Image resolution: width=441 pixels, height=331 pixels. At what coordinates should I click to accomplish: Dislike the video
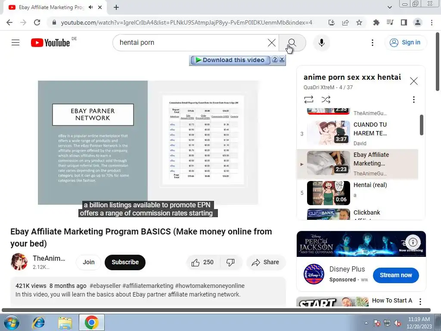230,262
